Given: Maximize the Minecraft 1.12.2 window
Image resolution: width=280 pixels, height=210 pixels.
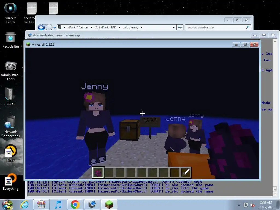Looking at the screenshot, I should pyautogui.click(x=245, y=44).
